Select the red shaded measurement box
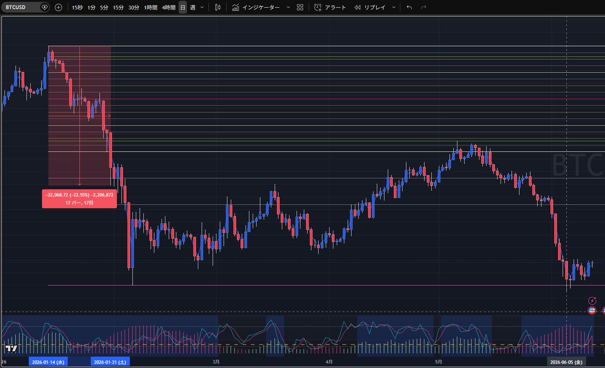 click(79, 116)
